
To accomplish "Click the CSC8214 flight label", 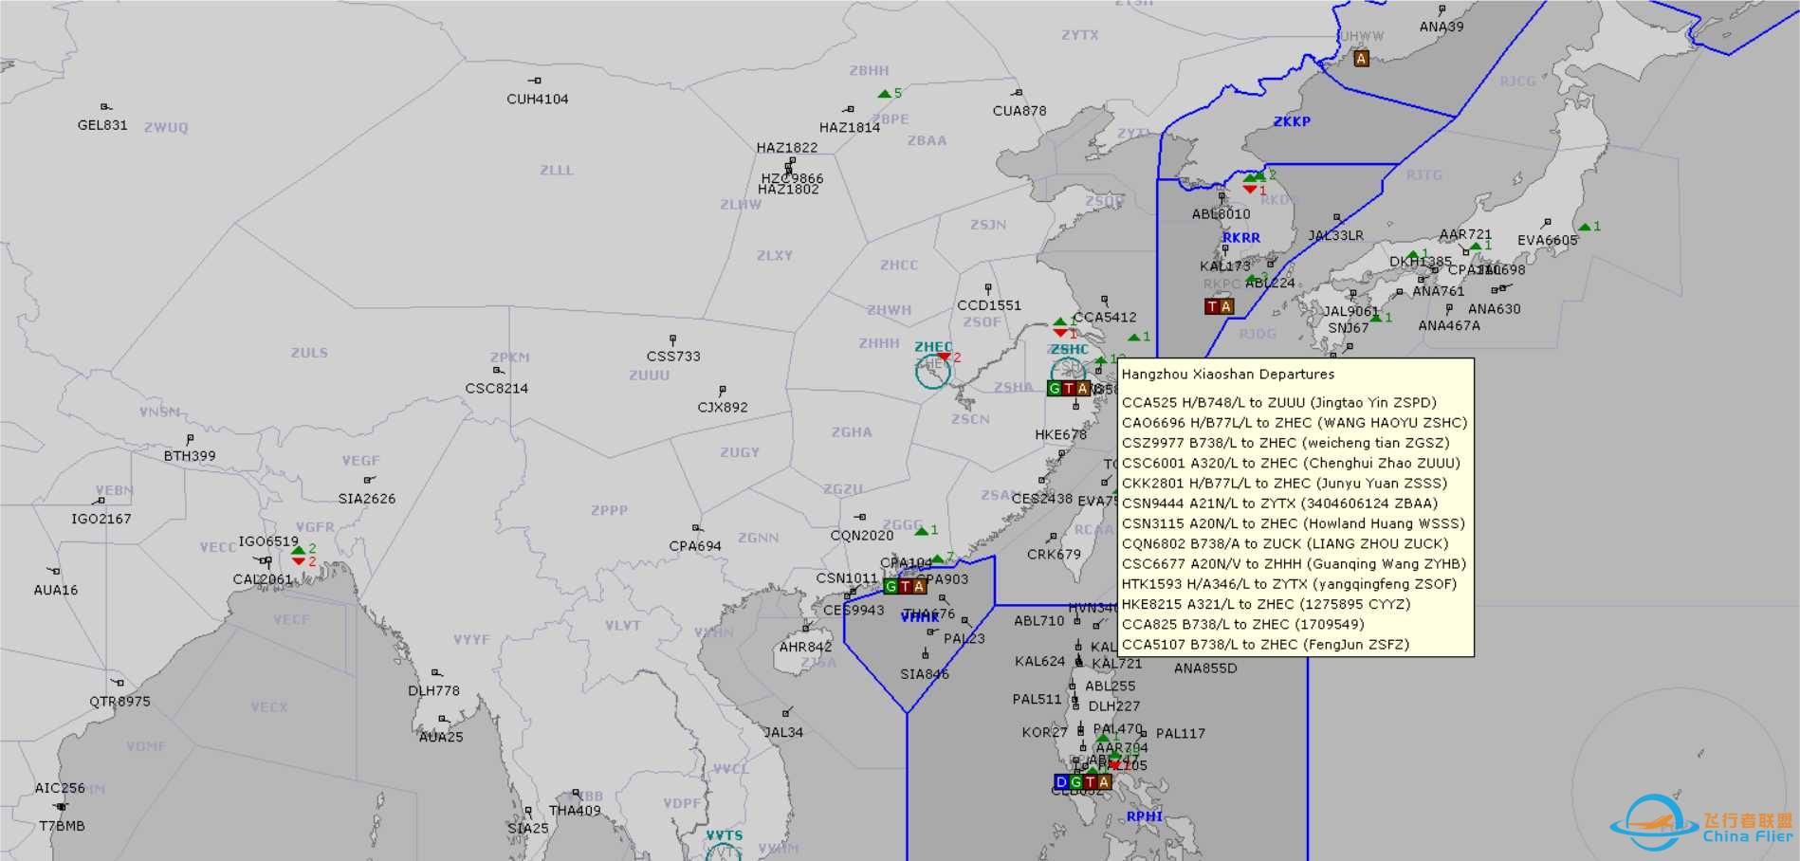I will point(497,388).
